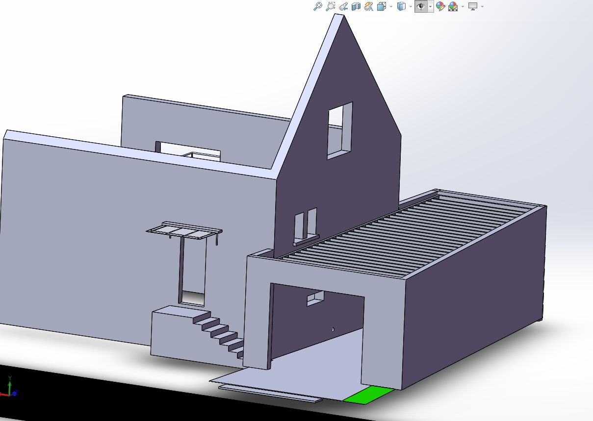Expand the Hide/Show Items dropdown arrow
The height and width of the screenshot is (421, 593).
[430, 6]
